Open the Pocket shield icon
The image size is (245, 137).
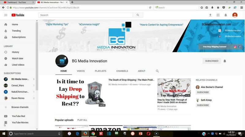(224, 7)
